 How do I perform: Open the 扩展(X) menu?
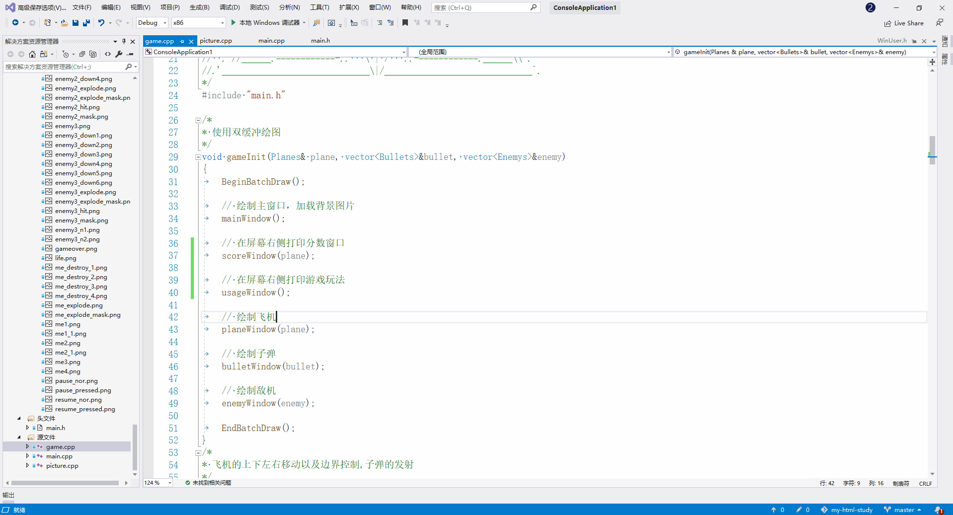tap(349, 7)
